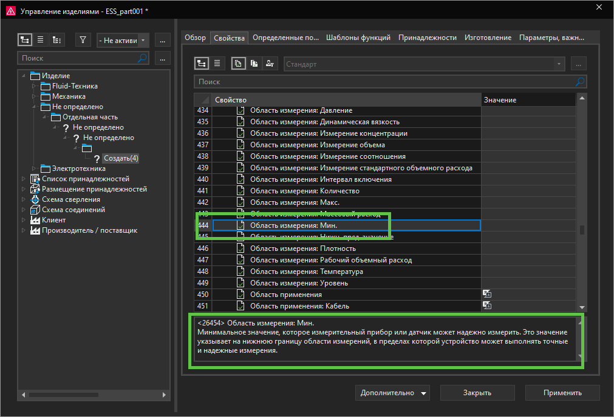Open the Изготовление tab
This screenshot has width=614, height=417.
(488, 38)
